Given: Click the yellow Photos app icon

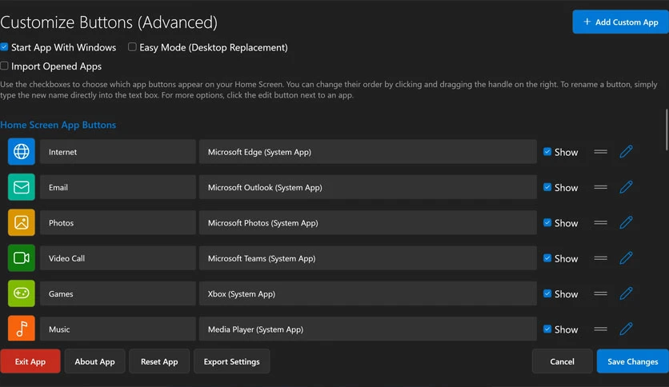Looking at the screenshot, I should tap(22, 222).
